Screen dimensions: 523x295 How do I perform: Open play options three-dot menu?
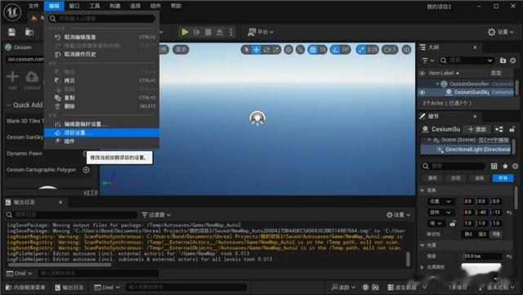coord(230,32)
